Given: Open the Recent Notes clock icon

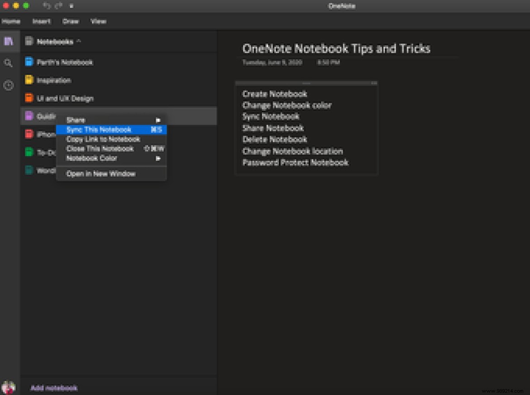Looking at the screenshot, I should click(x=9, y=85).
